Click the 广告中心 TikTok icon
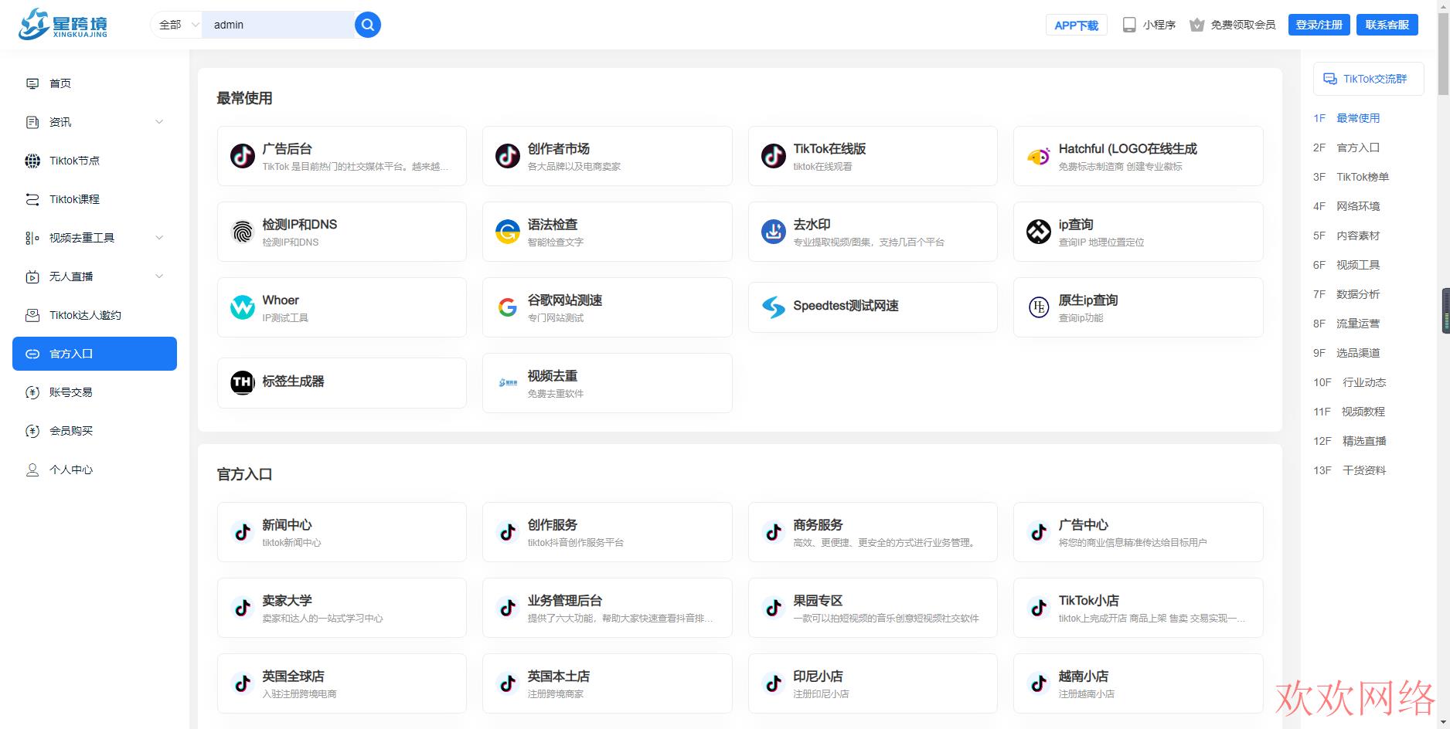Viewport: 1450px width, 729px height. (1039, 532)
